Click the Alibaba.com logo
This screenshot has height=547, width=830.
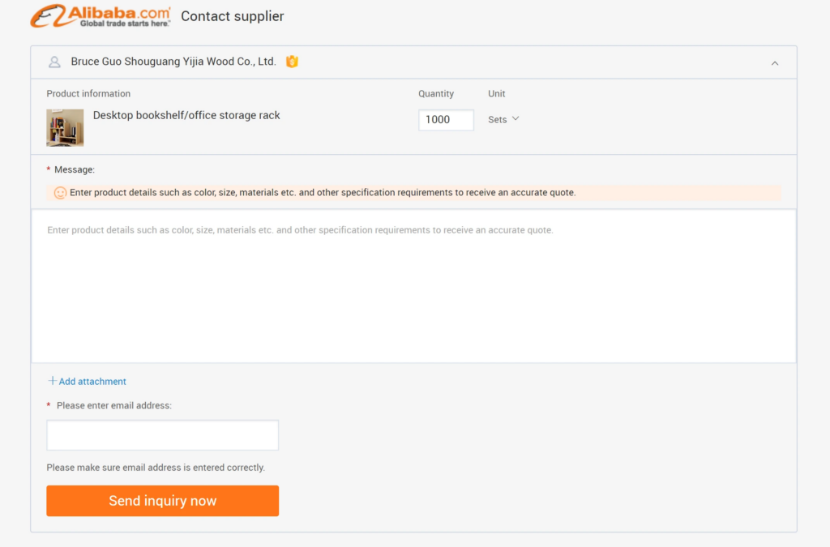99,15
